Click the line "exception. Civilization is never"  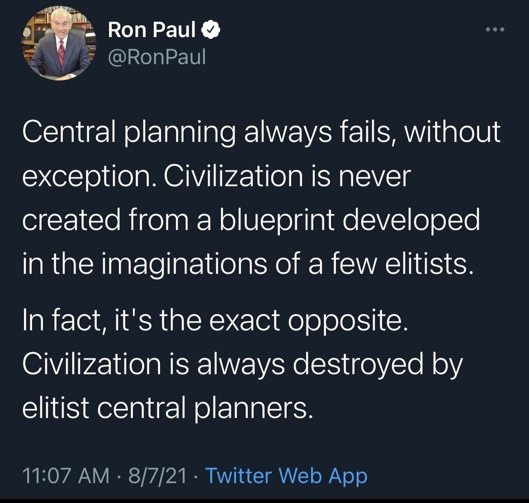[216, 177]
